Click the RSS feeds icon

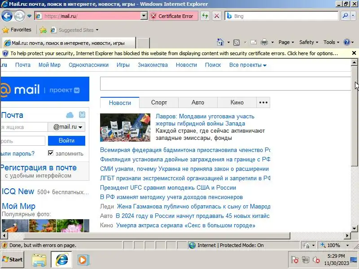(x=236, y=42)
